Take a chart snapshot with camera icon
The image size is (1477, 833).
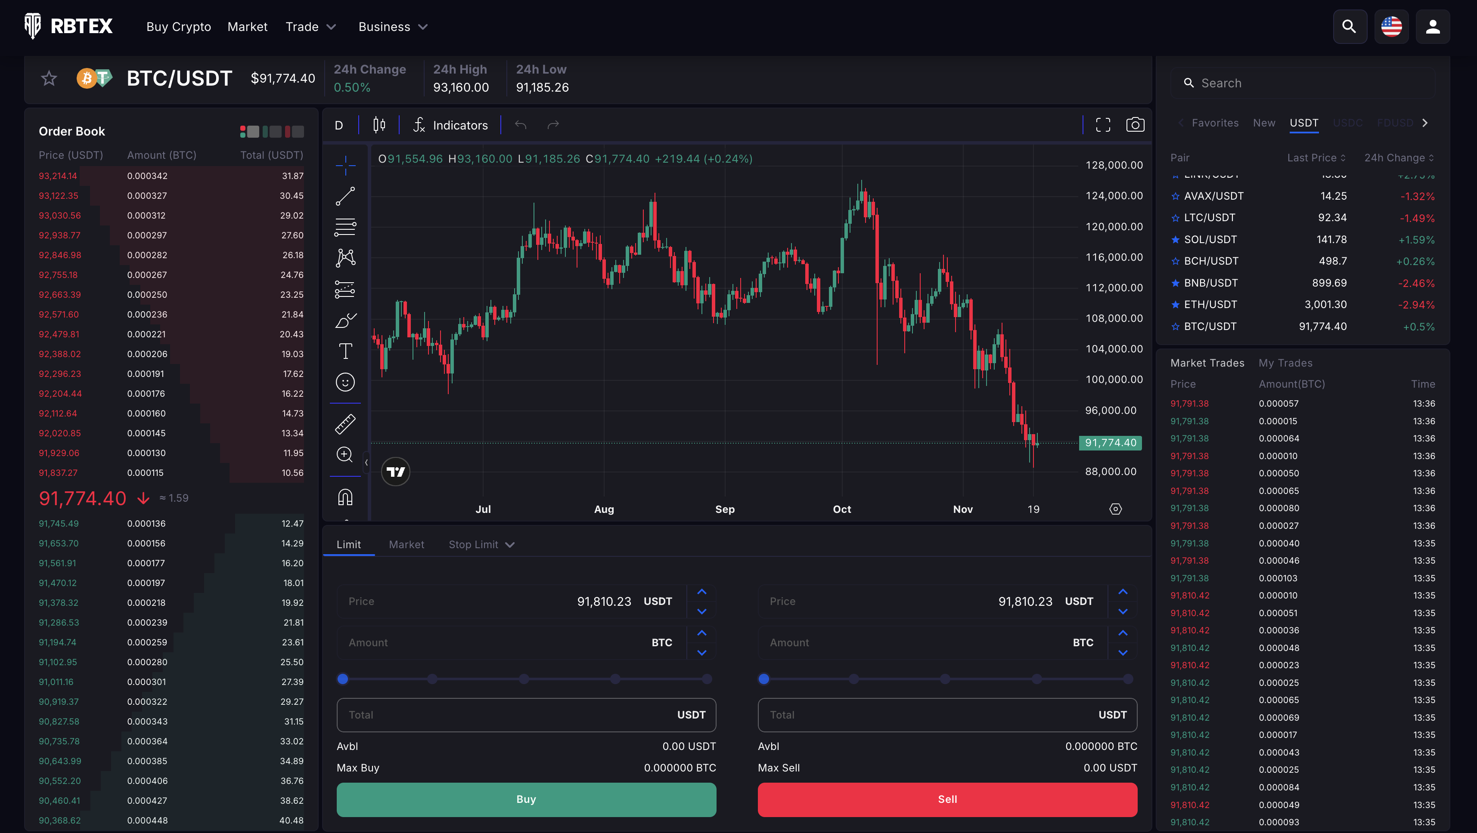click(x=1135, y=125)
